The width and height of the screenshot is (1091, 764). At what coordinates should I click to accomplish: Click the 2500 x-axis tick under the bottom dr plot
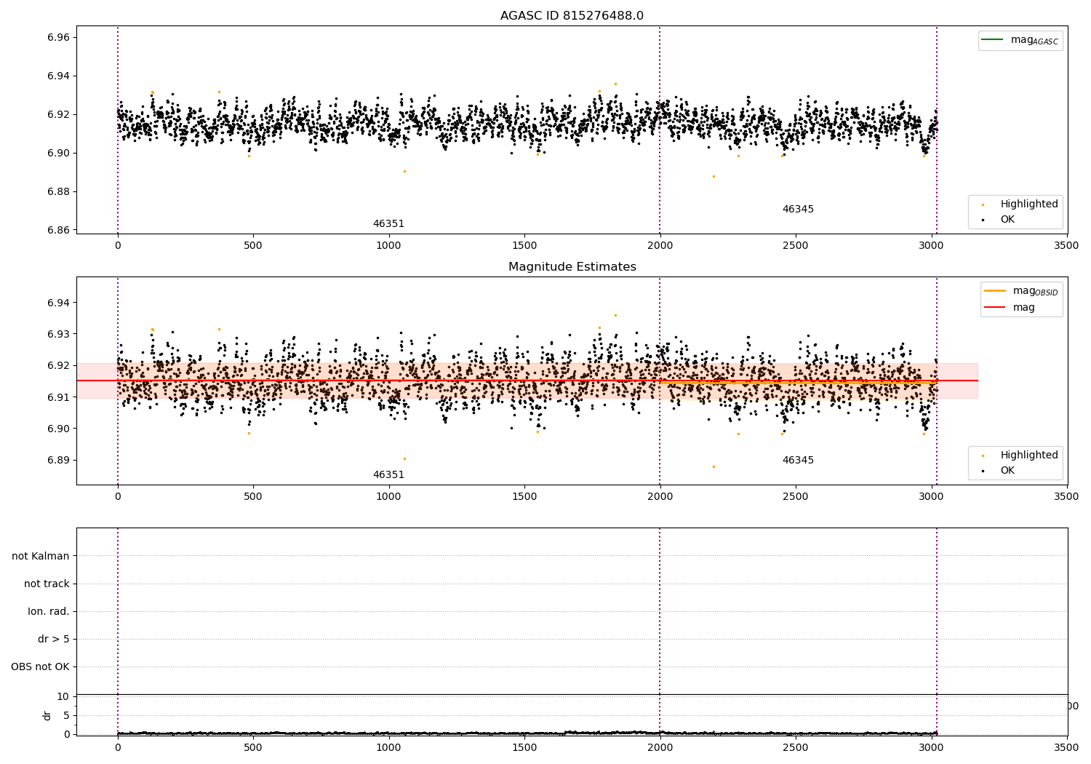(795, 747)
